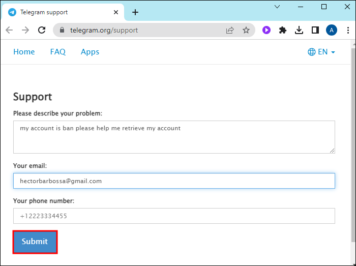356x266 pixels.
Task: Open a new tab with plus
Action: coord(135,12)
